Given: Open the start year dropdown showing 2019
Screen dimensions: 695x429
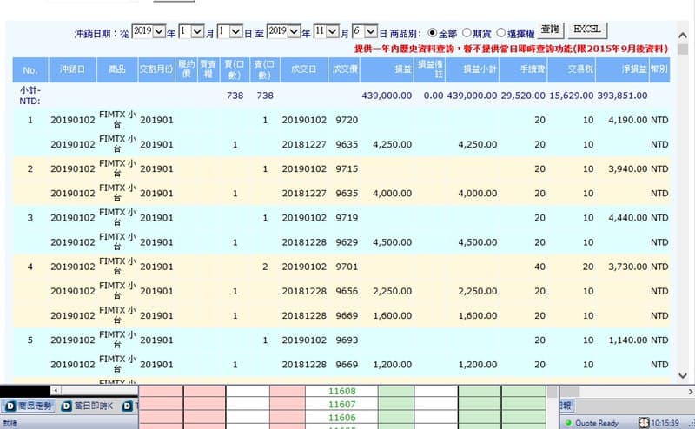Looking at the screenshot, I should (x=149, y=31).
